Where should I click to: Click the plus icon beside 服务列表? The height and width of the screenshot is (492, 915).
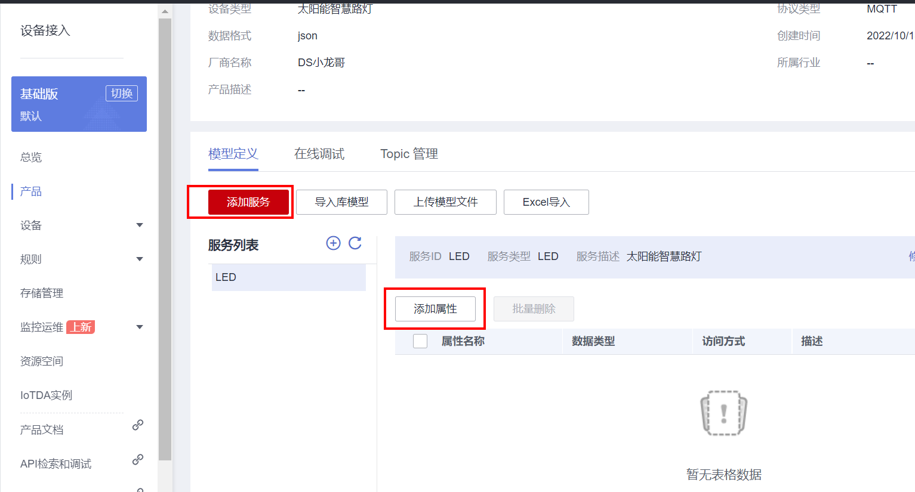coord(333,243)
